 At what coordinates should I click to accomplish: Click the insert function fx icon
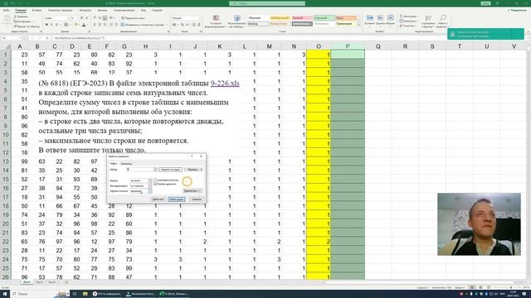(x=47, y=38)
